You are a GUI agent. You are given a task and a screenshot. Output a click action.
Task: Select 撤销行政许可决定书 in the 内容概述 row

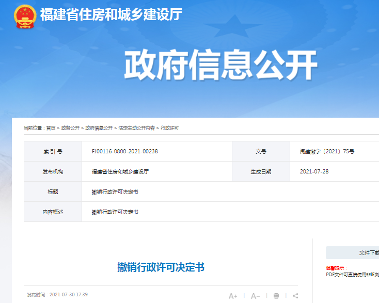(x=115, y=212)
